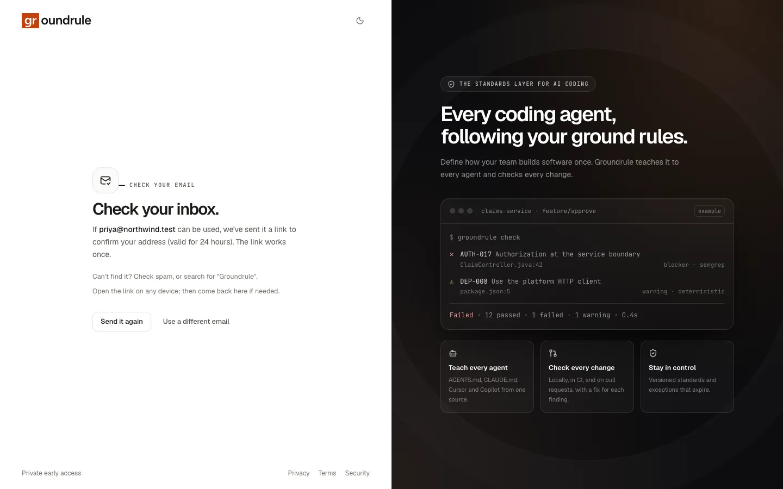Click the pull request icon on Check every change
Screen dimensions: 783x489
pyautogui.click(x=553, y=353)
